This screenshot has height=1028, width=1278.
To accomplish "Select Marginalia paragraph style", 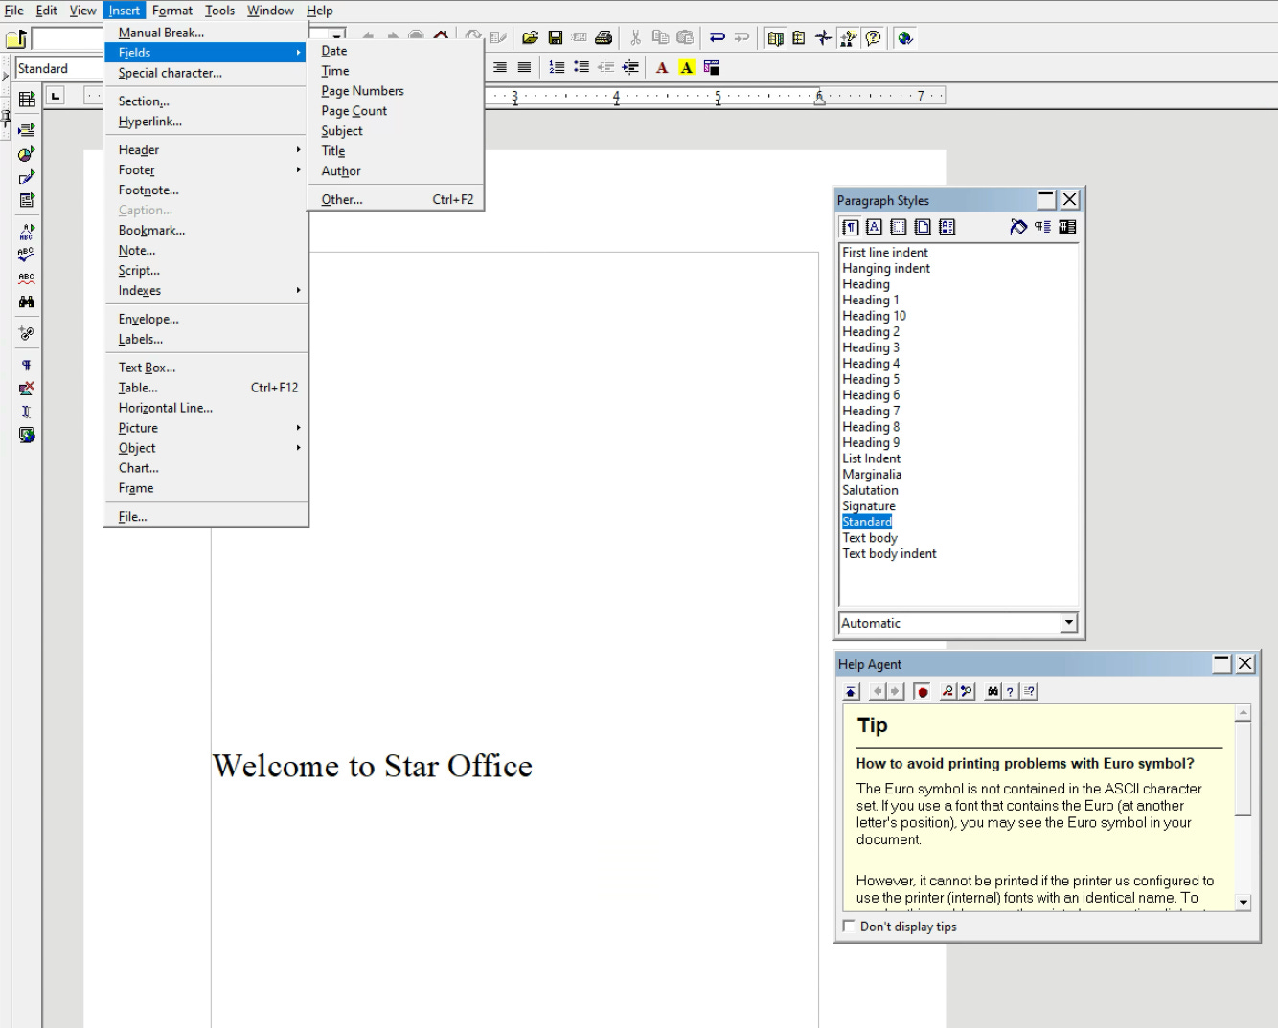I will pos(871,474).
